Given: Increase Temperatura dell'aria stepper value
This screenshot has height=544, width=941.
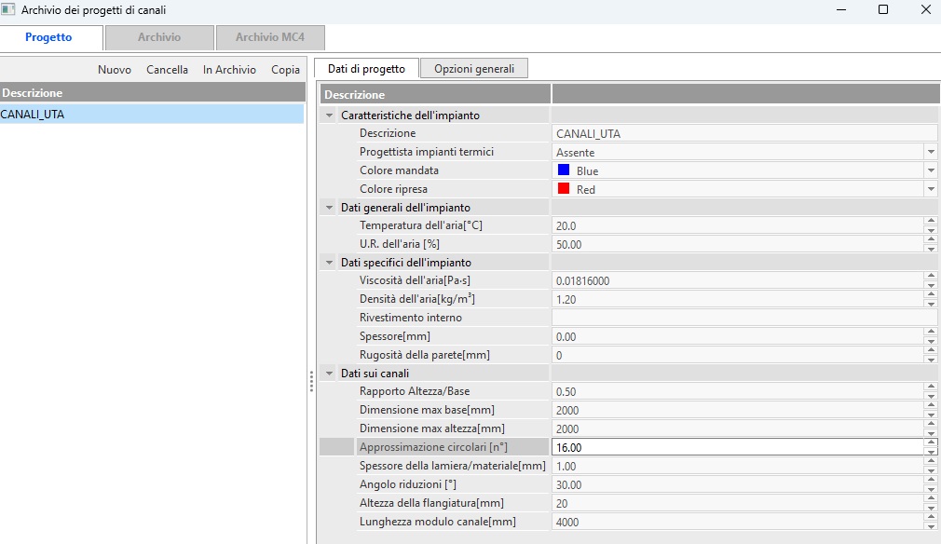Looking at the screenshot, I should tap(930, 222).
